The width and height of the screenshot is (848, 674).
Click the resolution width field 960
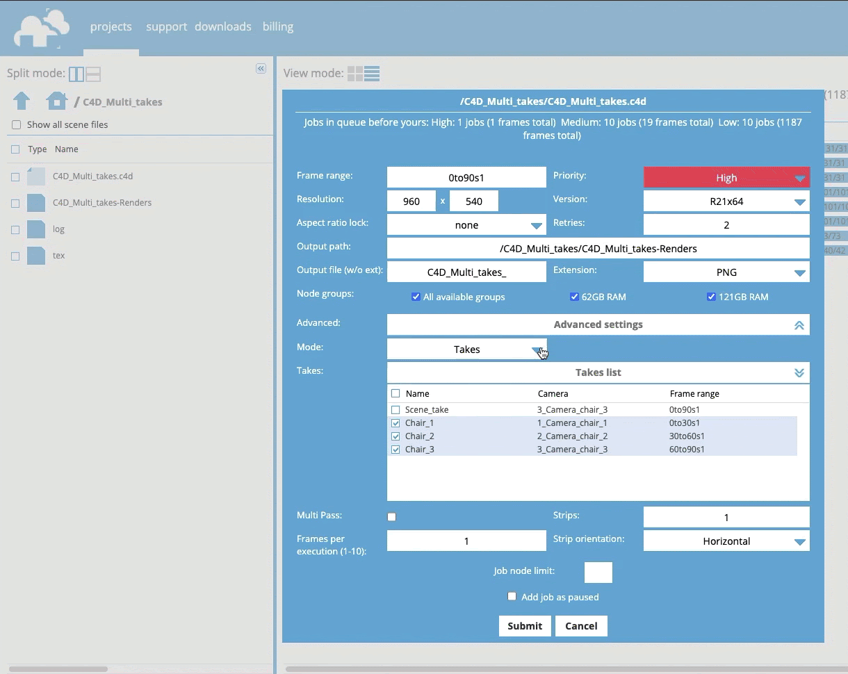[411, 202]
